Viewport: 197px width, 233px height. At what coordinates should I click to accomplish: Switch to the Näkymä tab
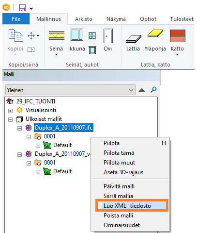pos(116,19)
